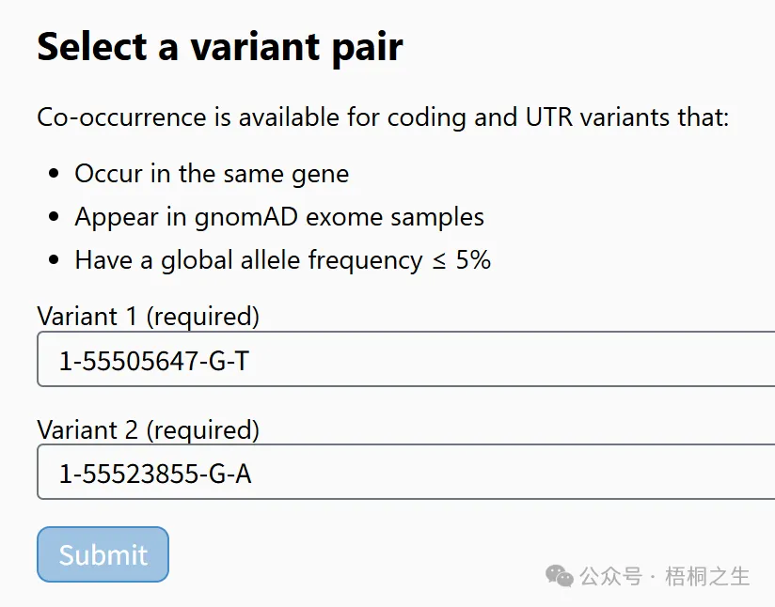Click the bullet dot before 'Have a global'

[x=54, y=259]
